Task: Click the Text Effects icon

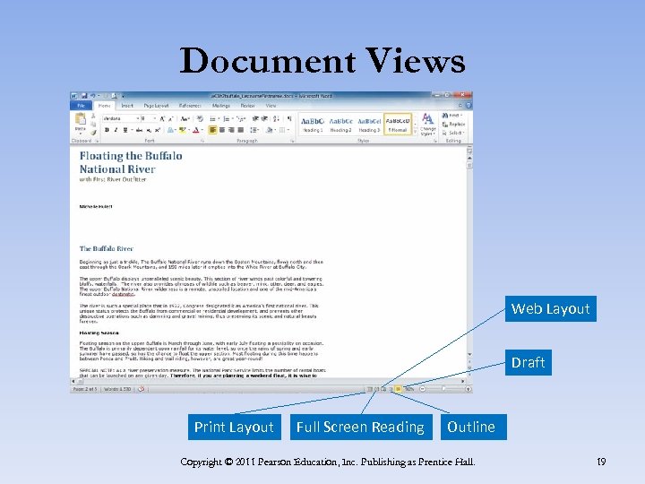Action: 171,130
